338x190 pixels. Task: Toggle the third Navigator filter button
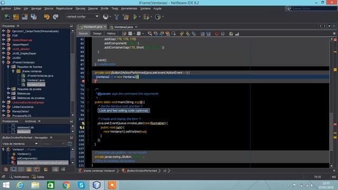[x=21, y=169]
